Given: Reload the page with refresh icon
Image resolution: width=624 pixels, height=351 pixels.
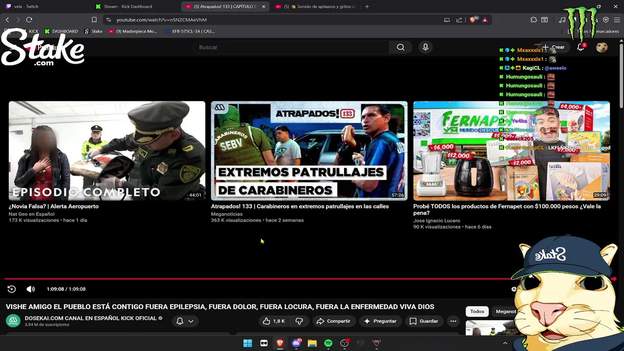Looking at the screenshot, I should [29, 20].
